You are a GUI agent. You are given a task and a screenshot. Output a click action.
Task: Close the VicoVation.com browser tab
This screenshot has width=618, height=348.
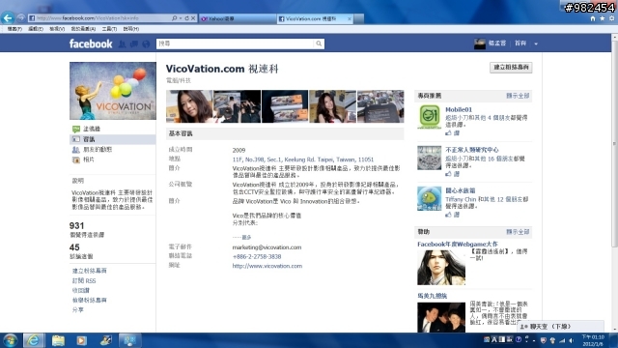pos(350,18)
